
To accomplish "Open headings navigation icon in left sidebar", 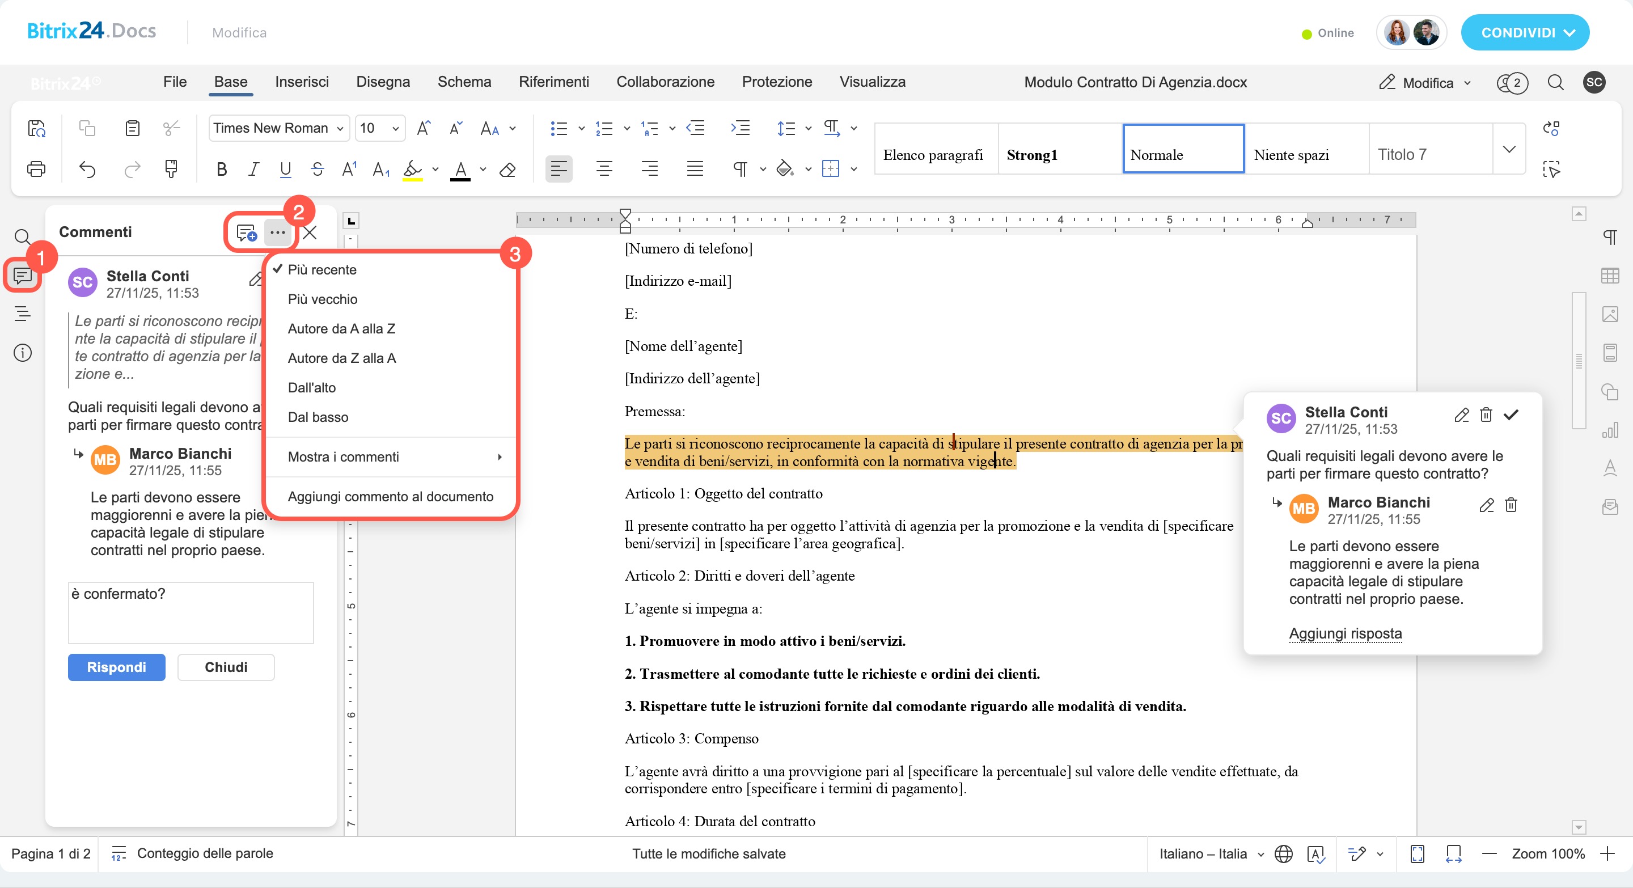I will click(23, 313).
